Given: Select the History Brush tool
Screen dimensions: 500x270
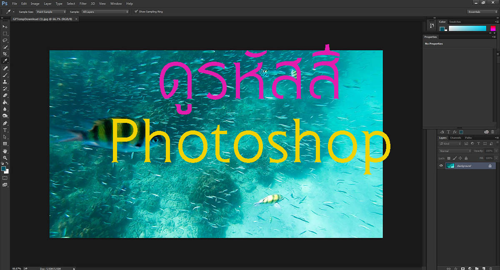Looking at the screenshot, I should point(5,89).
